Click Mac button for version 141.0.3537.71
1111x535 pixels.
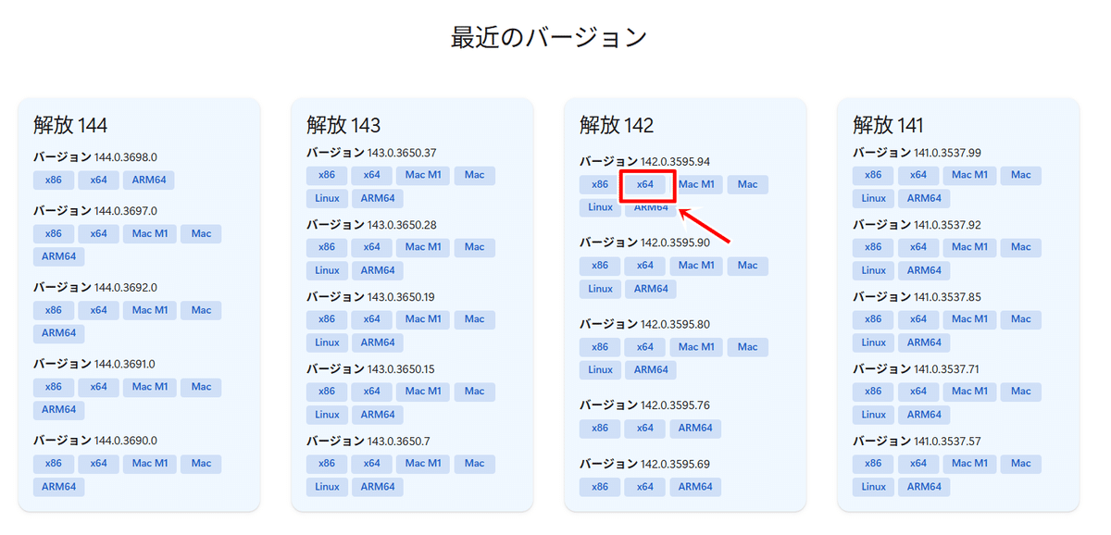pos(1020,391)
